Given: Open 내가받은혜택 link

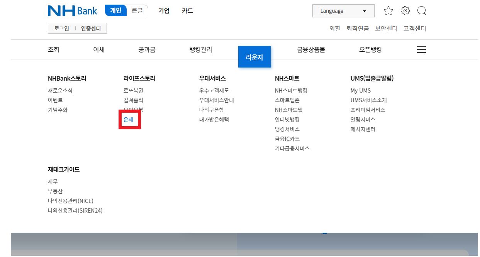Looking at the screenshot, I should [x=214, y=120].
